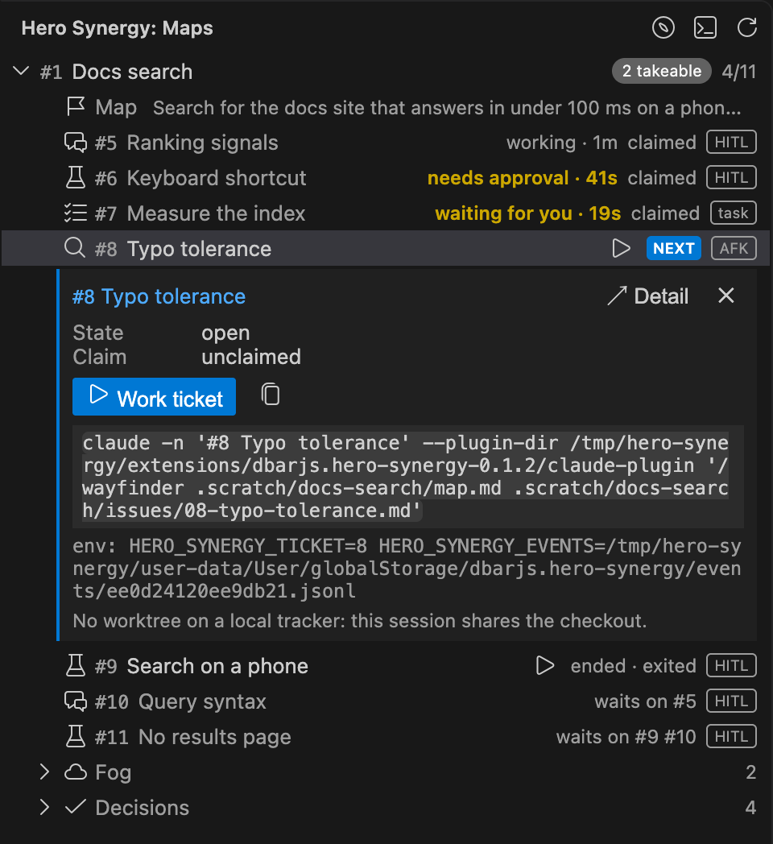Image resolution: width=773 pixels, height=844 pixels.
Task: Click the checklist icon for Measure the index
Action: pyautogui.click(x=76, y=213)
